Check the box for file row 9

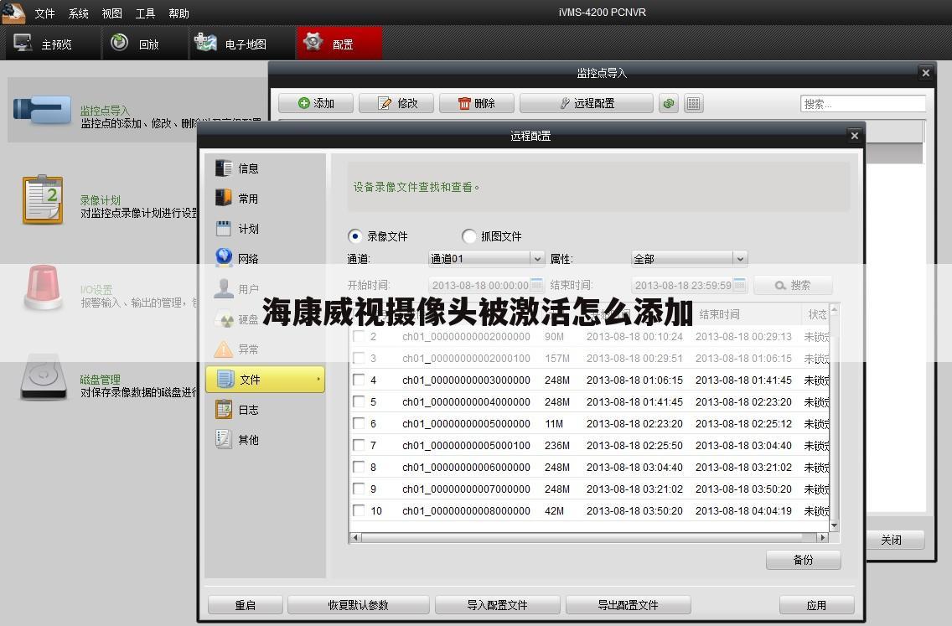coord(359,489)
